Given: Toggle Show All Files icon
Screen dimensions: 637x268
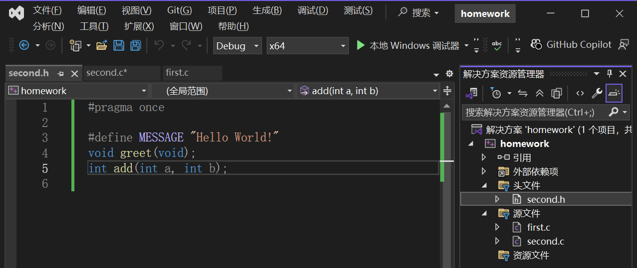Looking at the screenshot, I should point(557,93).
